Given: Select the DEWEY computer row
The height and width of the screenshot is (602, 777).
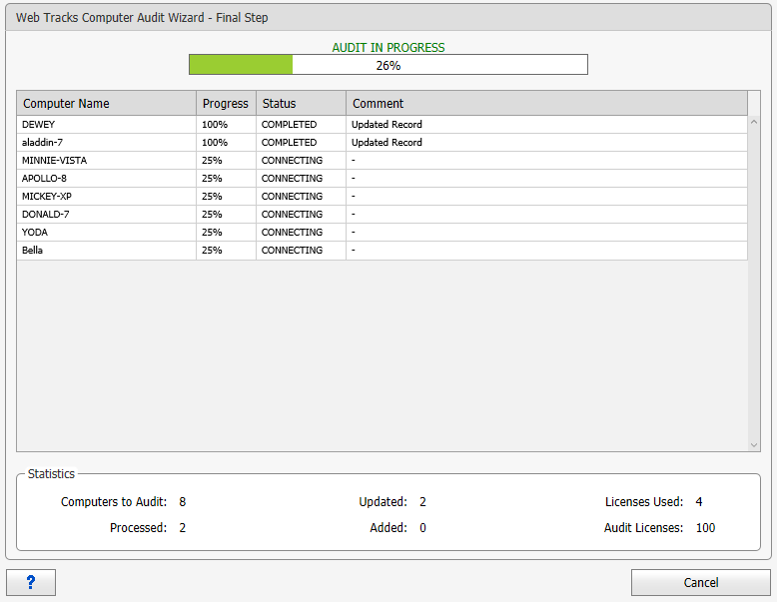Looking at the screenshot, I should click(x=383, y=125).
